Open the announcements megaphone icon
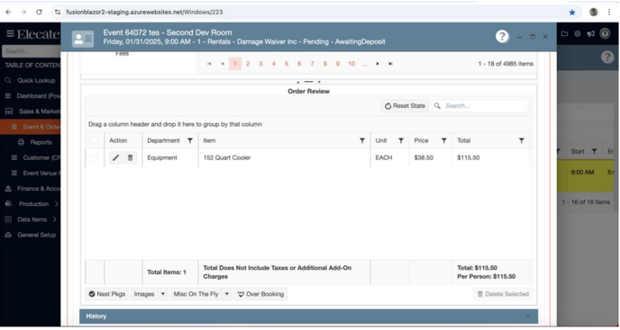Screen dimensions: 620x330 [591, 34]
